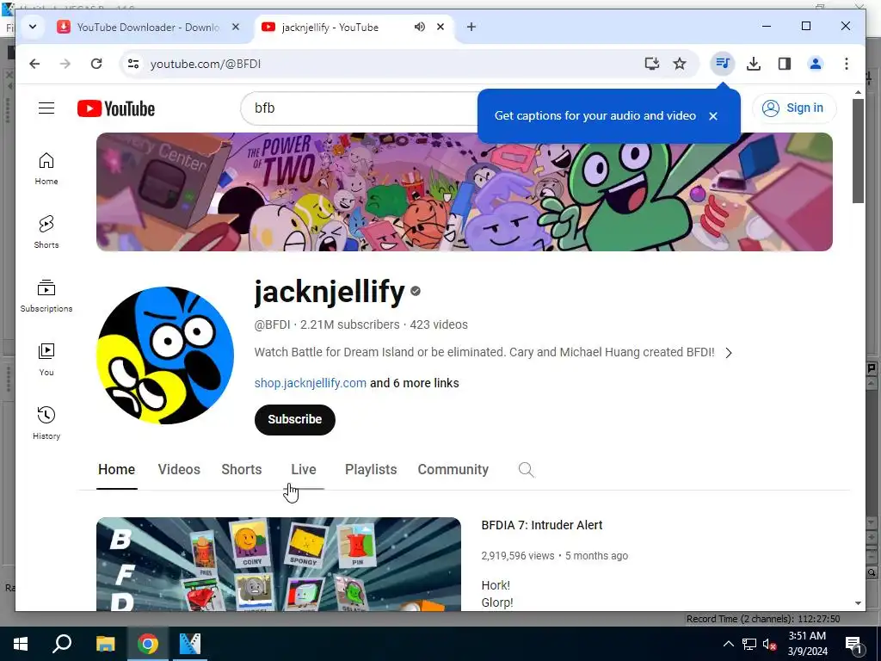Screen dimensions: 881x661
Task: Open the network tray icon
Action: 749,644
